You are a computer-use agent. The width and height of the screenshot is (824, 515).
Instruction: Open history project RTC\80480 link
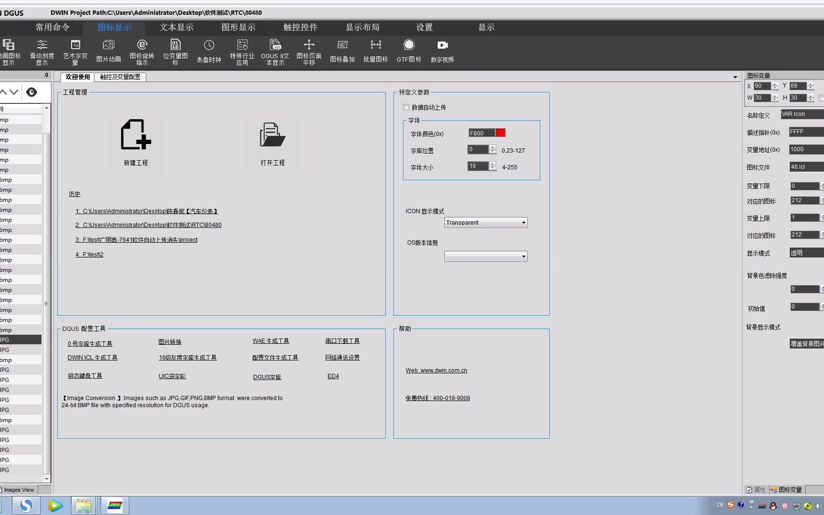[148, 225]
